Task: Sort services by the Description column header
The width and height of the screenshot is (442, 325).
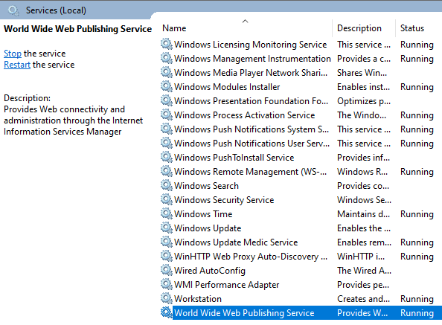Action: pyautogui.click(x=359, y=28)
